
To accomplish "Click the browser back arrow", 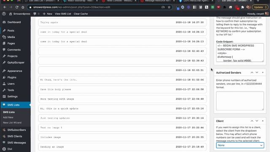I will click(x=5, y=7).
